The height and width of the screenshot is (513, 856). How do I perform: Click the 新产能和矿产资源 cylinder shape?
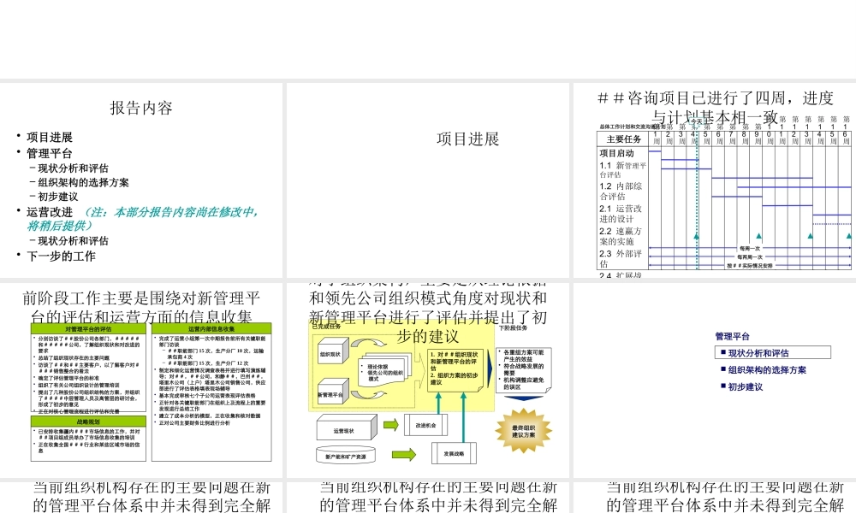pyautogui.click(x=346, y=456)
